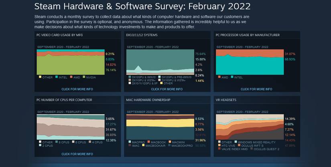Screen dimensions: 331x167
Task: Click the DX10/11/12GPU & XP legend swatch
Action: (x=130, y=83)
